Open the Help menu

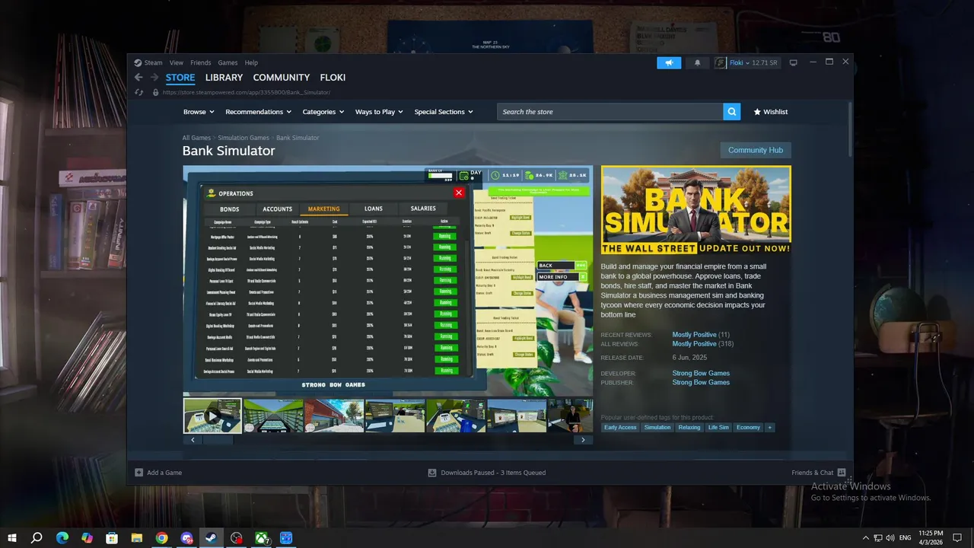(x=251, y=62)
